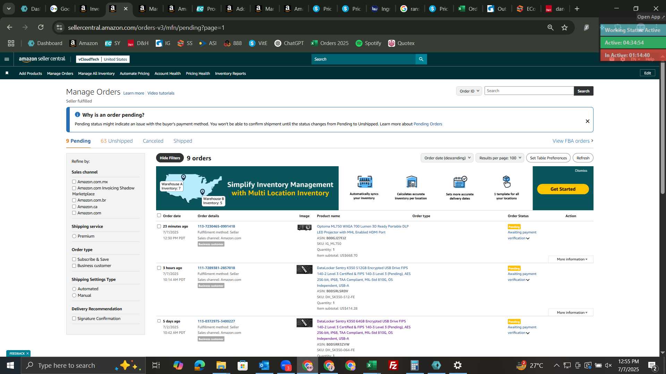This screenshot has width=666, height=374.
Task: Click in the Order ID search input field
Action: 529,91
